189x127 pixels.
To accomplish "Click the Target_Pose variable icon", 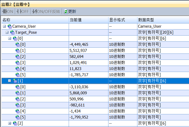I will (x=12, y=32).
